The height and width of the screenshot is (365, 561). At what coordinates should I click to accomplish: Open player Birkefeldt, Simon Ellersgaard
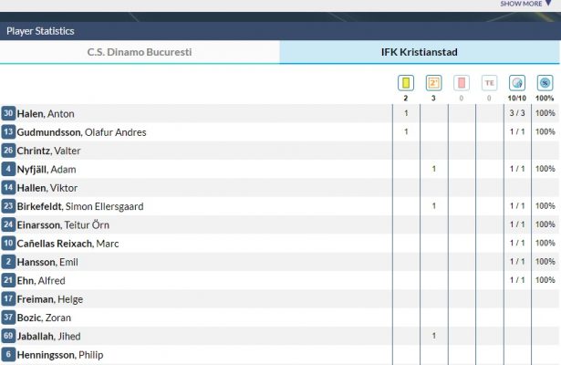(x=80, y=206)
